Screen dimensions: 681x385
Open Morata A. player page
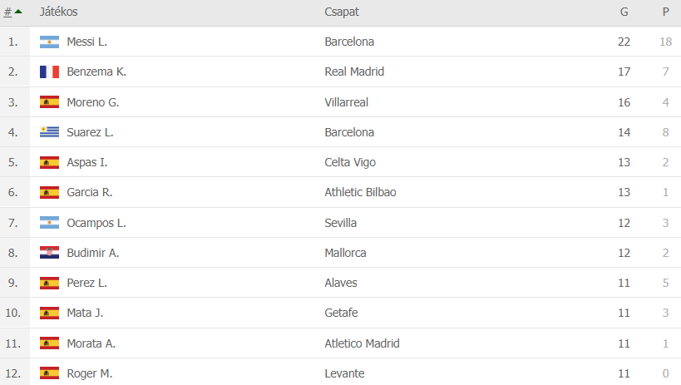[91, 343]
